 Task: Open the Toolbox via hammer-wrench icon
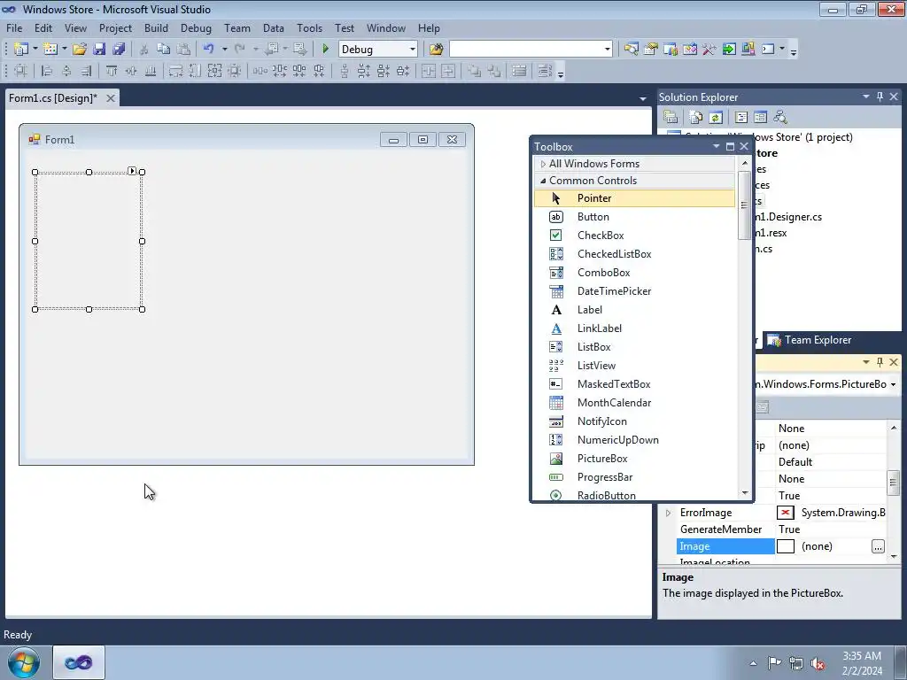(709, 50)
